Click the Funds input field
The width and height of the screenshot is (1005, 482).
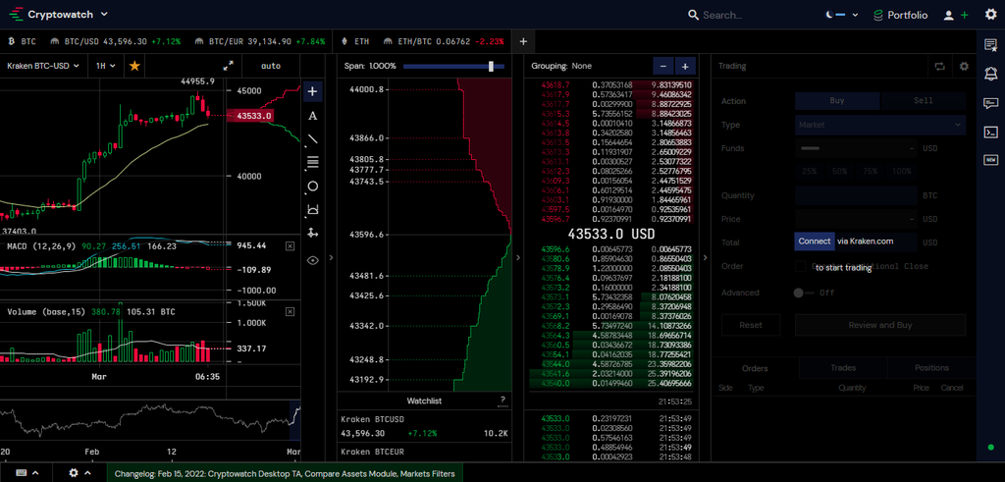[856, 148]
